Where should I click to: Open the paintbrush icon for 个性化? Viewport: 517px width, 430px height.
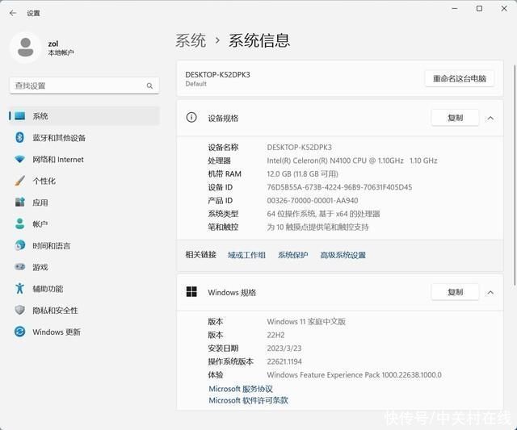pos(19,181)
